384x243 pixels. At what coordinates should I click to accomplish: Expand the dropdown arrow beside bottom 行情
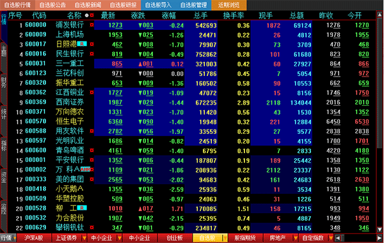click(15, 238)
